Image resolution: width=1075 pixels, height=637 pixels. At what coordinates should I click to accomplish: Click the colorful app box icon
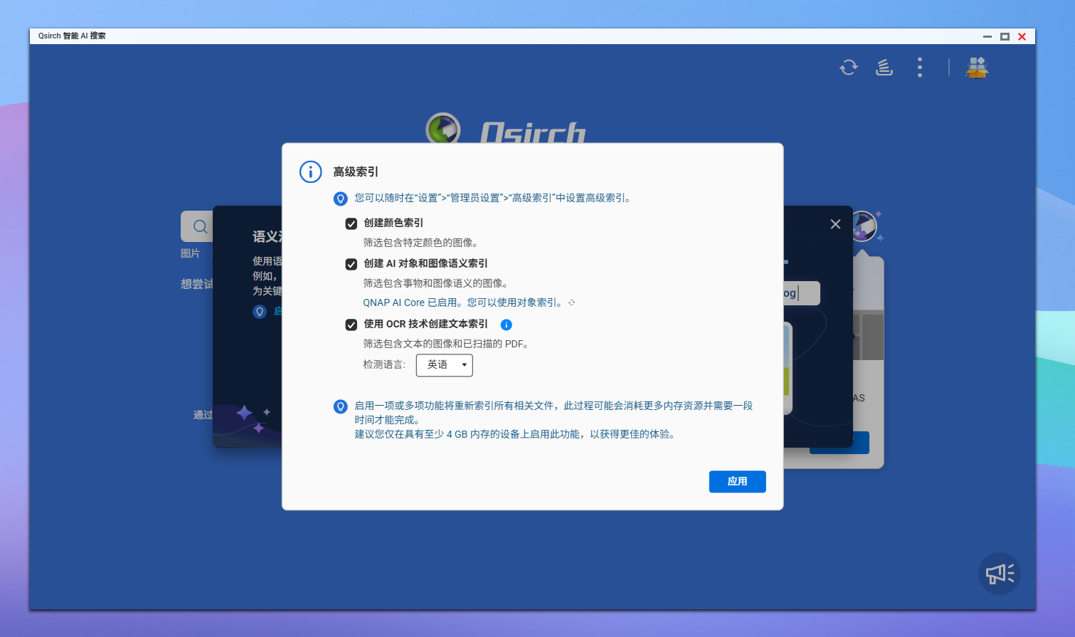976,68
